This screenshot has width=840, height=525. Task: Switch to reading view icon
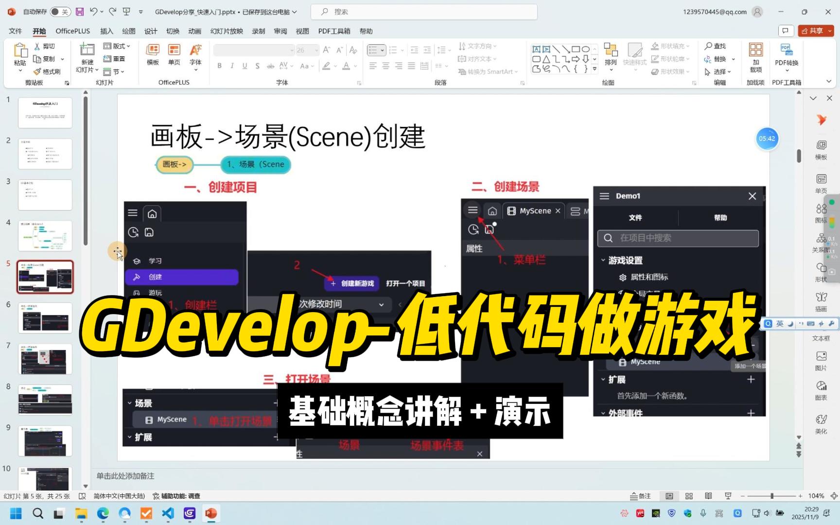708,496
